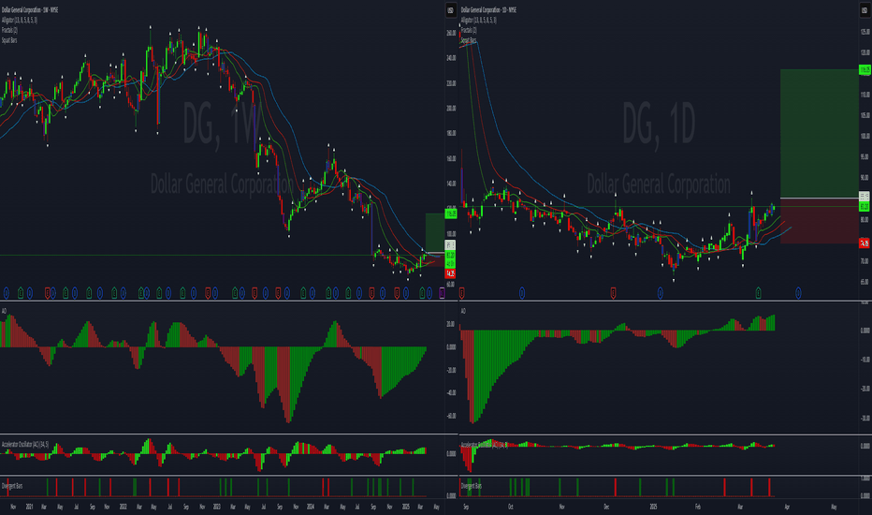Click the Feb label on daily time axis

697,507
